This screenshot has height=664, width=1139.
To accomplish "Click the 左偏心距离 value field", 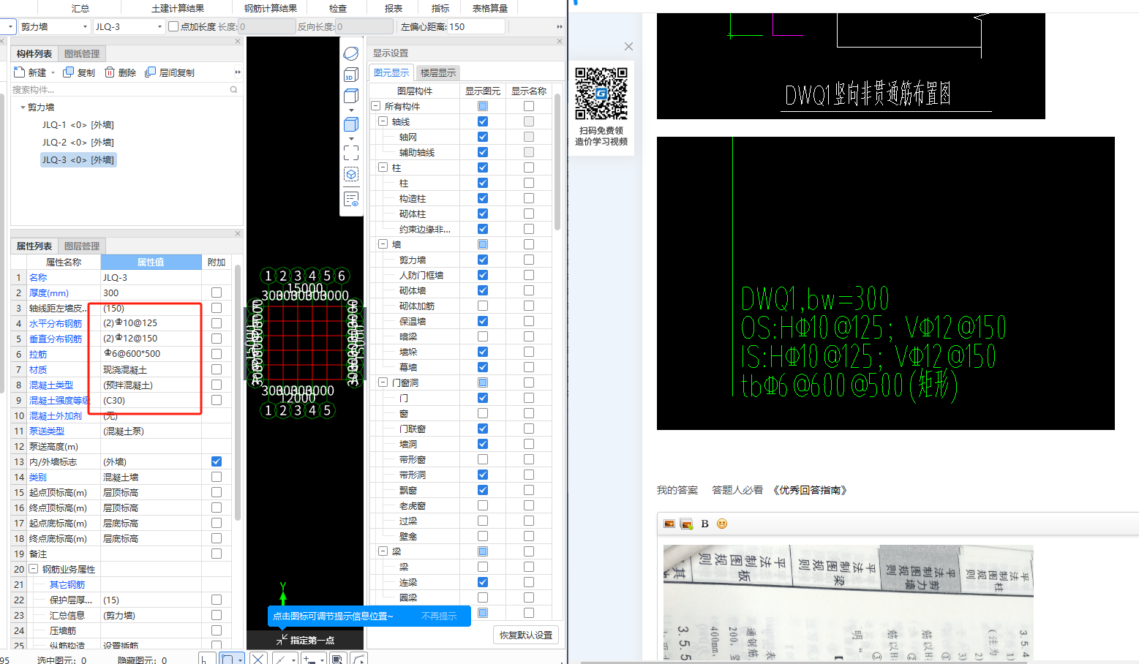I will click(475, 26).
